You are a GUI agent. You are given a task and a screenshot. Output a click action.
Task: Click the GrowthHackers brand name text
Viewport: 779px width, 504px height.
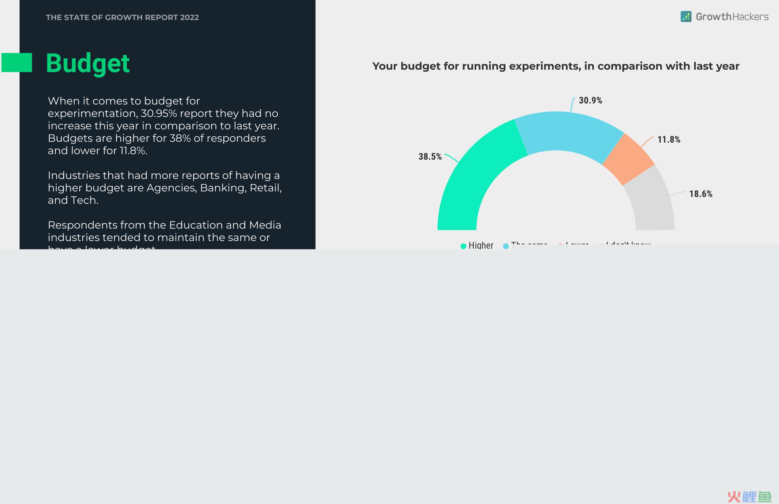pos(732,17)
